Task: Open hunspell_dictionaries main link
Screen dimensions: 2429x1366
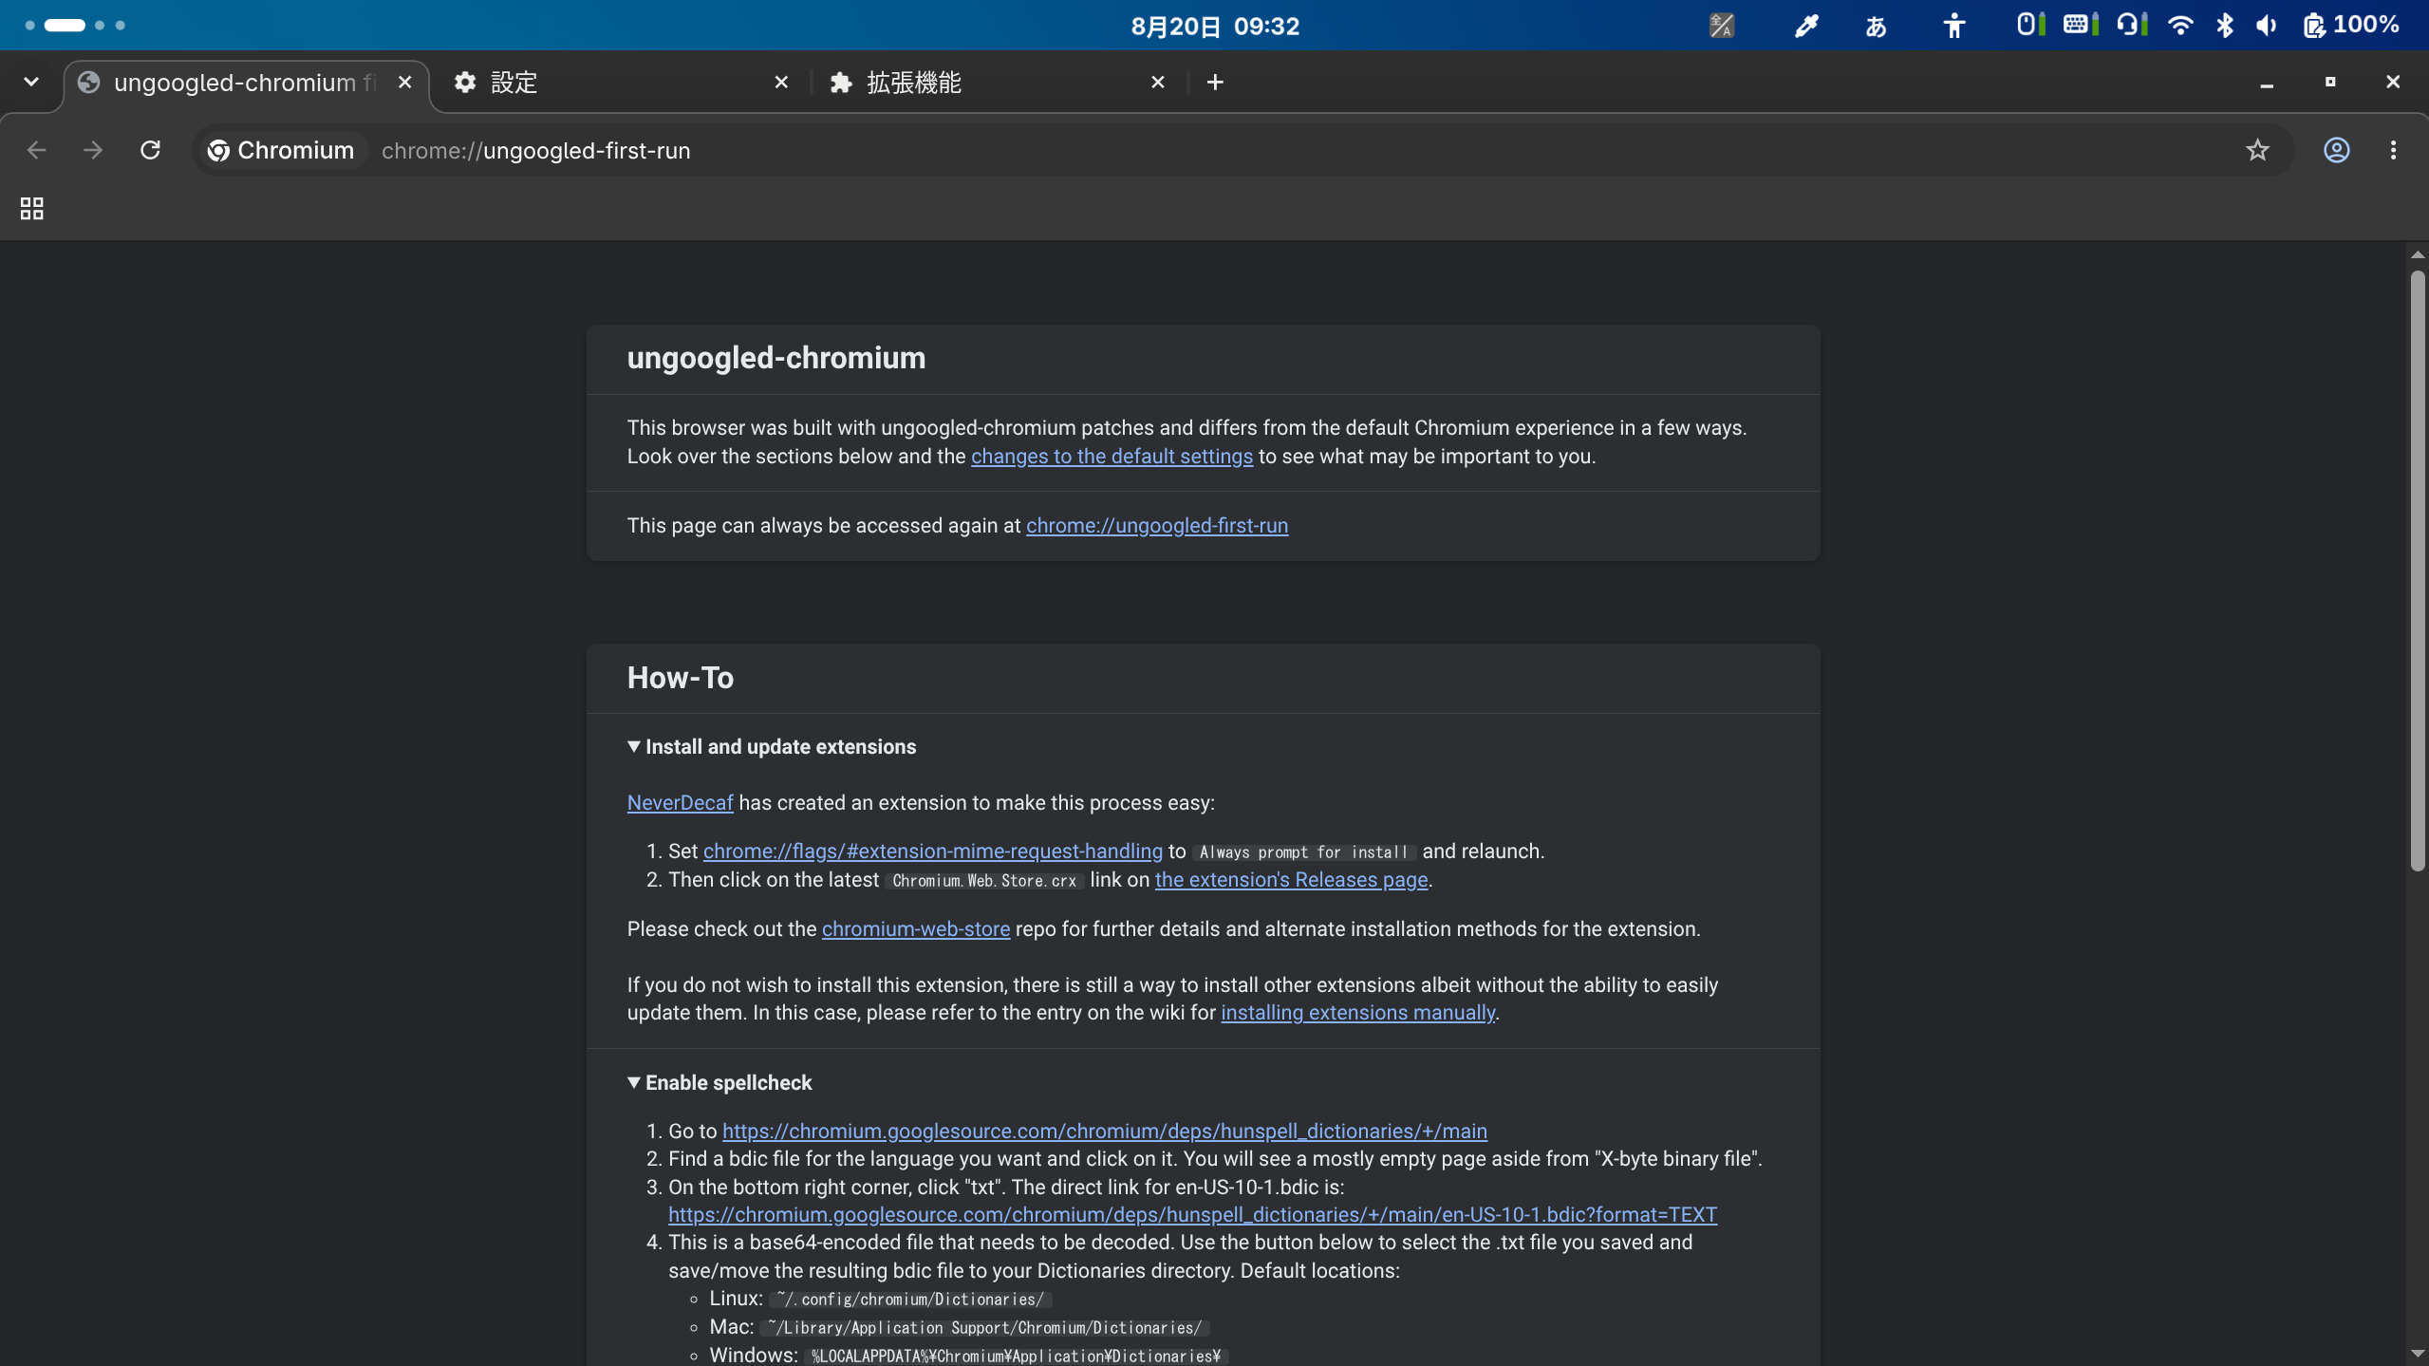Action: tap(1104, 1132)
